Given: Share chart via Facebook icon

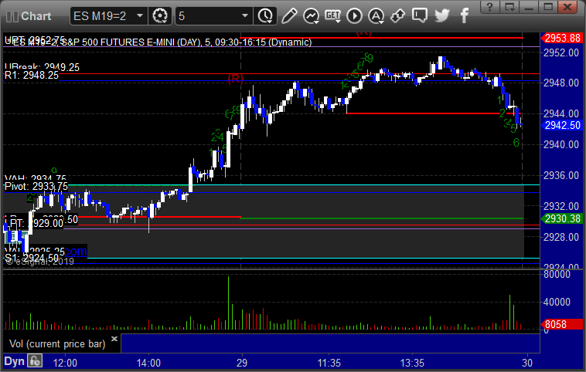Looking at the screenshot, I should click(x=464, y=15).
